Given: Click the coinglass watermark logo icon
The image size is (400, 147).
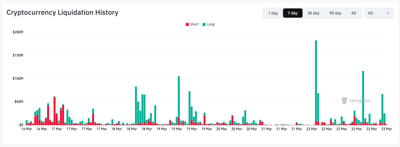Looking at the screenshot, I should 345,101.
